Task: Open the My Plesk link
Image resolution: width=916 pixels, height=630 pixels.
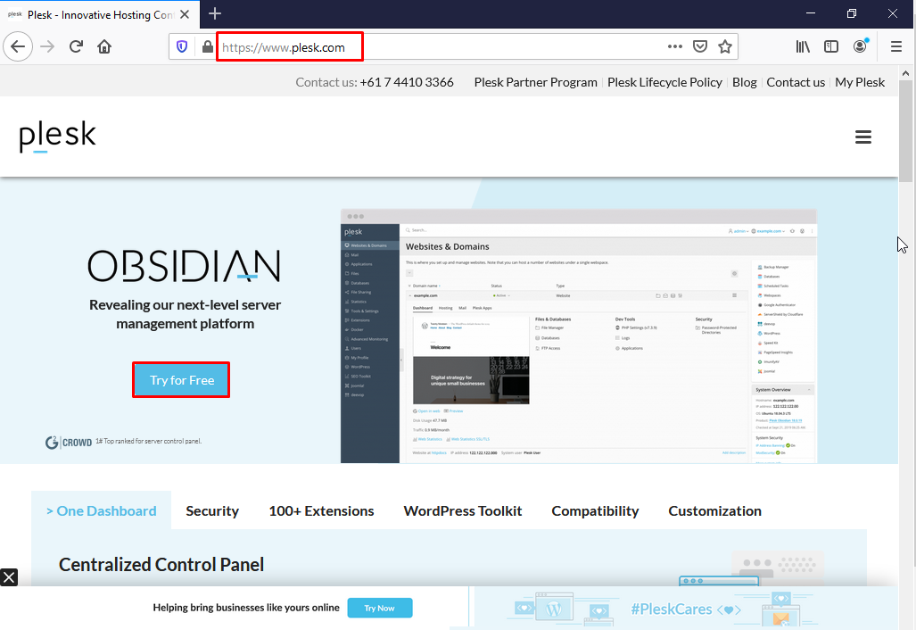Action: point(860,82)
